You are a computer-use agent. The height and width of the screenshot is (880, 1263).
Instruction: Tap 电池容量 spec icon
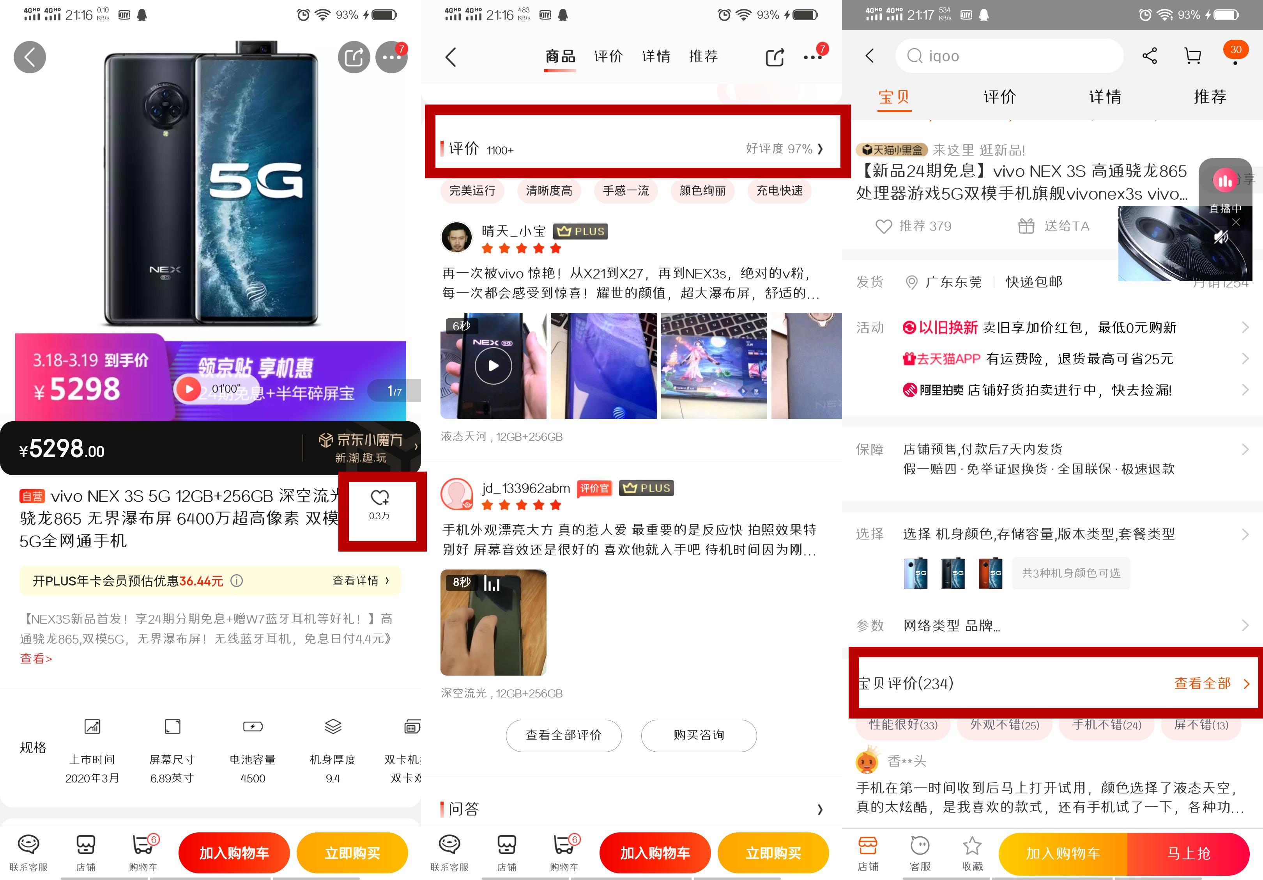pos(253,726)
